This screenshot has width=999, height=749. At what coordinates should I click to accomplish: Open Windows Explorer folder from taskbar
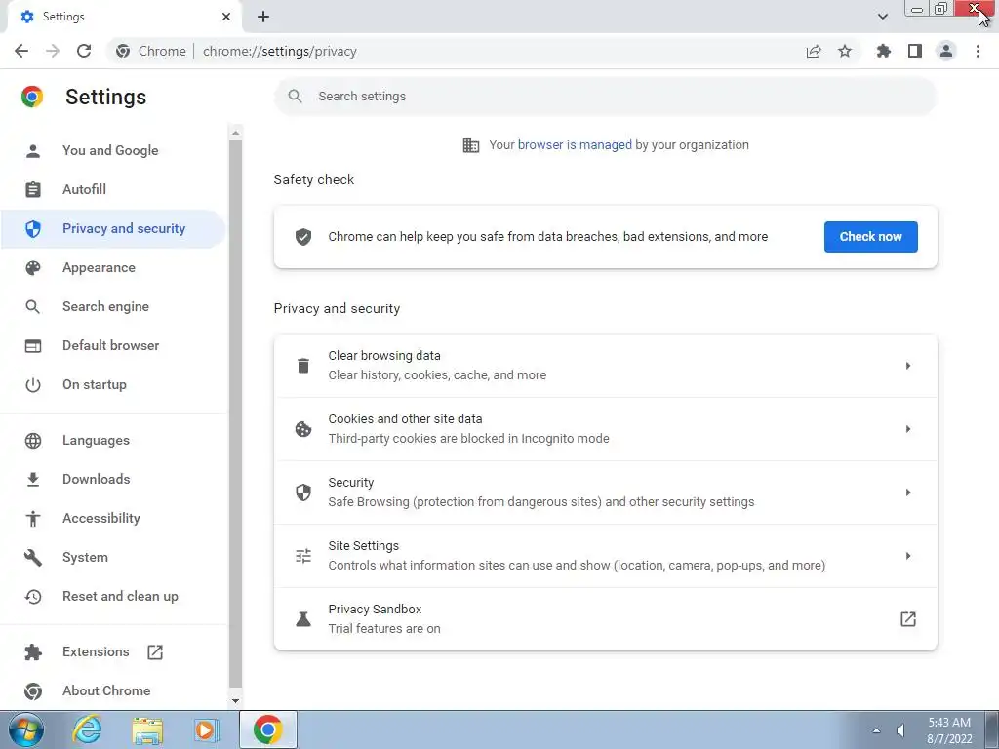point(147,730)
